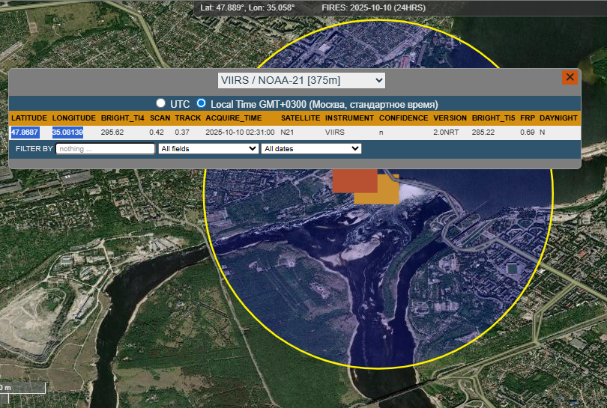Expand the All fields filter dropdown
The height and width of the screenshot is (408, 607).
(x=208, y=149)
